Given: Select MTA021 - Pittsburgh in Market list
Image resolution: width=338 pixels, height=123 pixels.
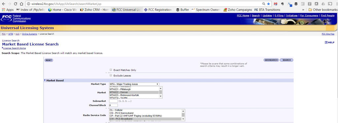Looking at the screenshot, I should (134, 89).
